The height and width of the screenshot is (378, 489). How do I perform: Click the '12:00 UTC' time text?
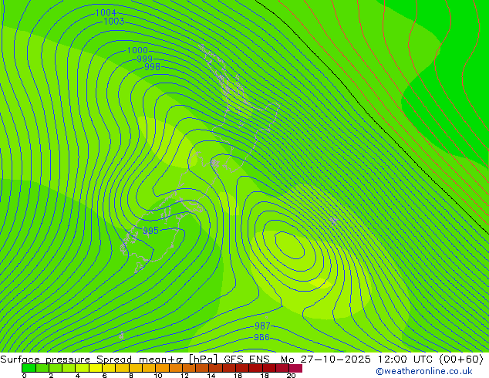[405, 359]
